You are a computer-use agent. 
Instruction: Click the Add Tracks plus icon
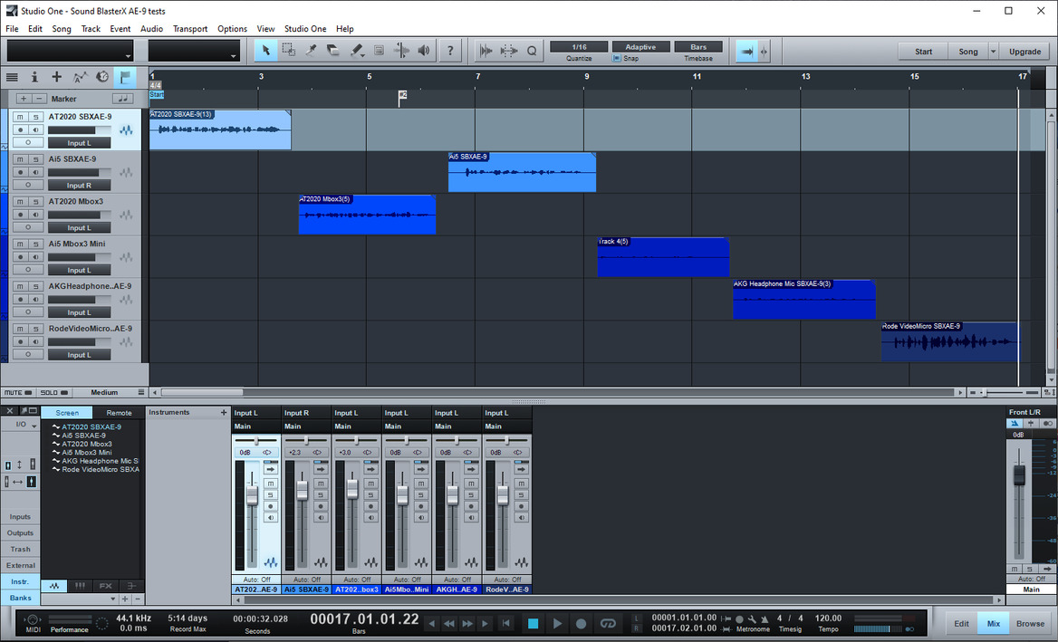pos(57,77)
